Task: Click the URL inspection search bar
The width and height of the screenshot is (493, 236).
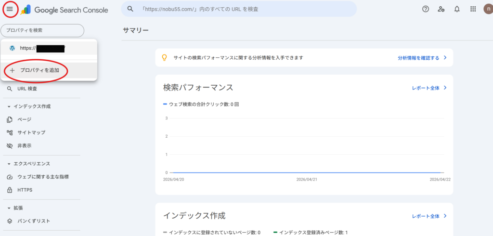Action: [x=238, y=9]
